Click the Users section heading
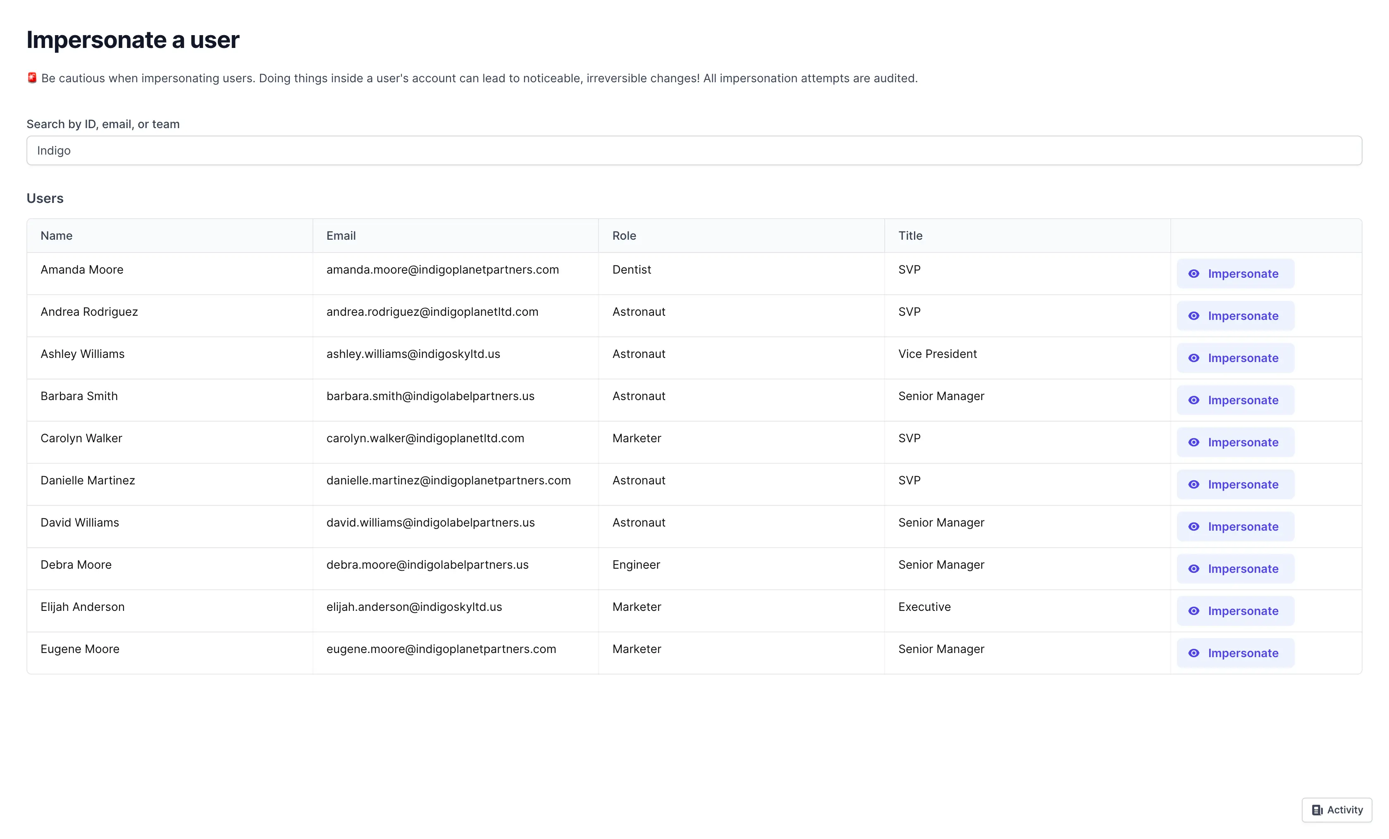The width and height of the screenshot is (1389, 839). coord(45,198)
